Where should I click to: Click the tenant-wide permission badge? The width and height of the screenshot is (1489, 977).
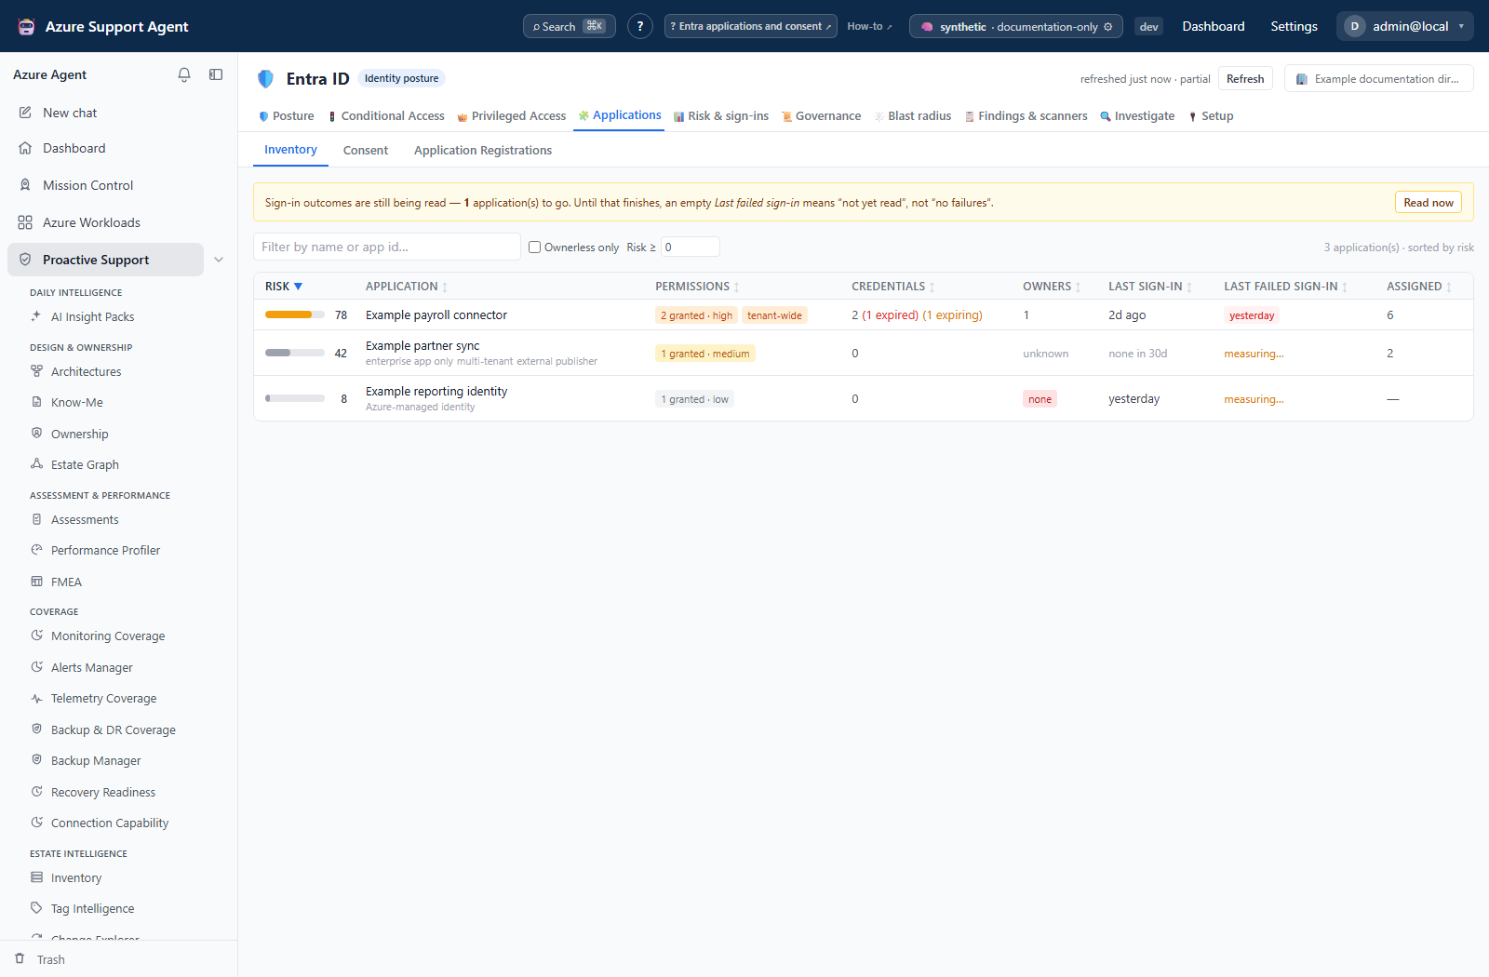(774, 315)
